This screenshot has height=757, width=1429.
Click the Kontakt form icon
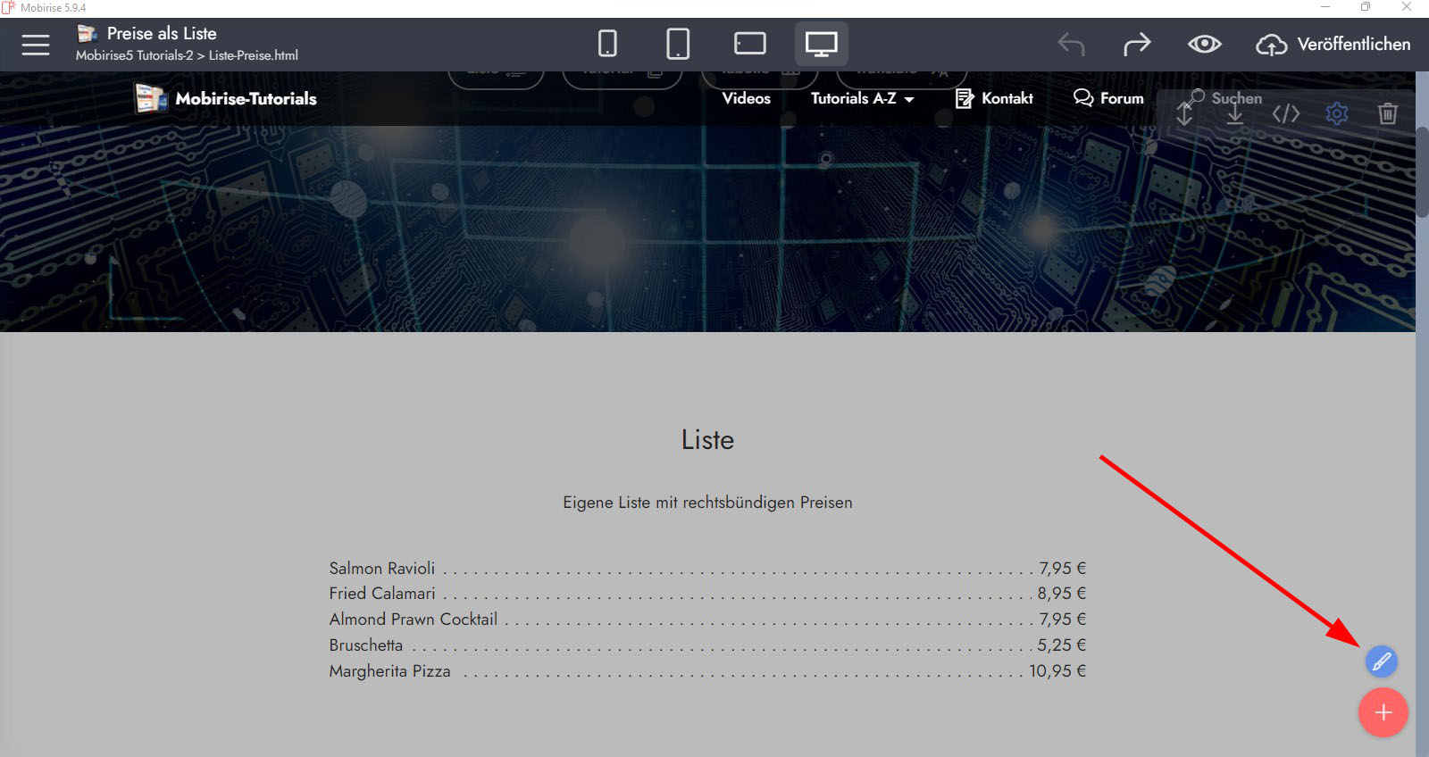point(965,98)
